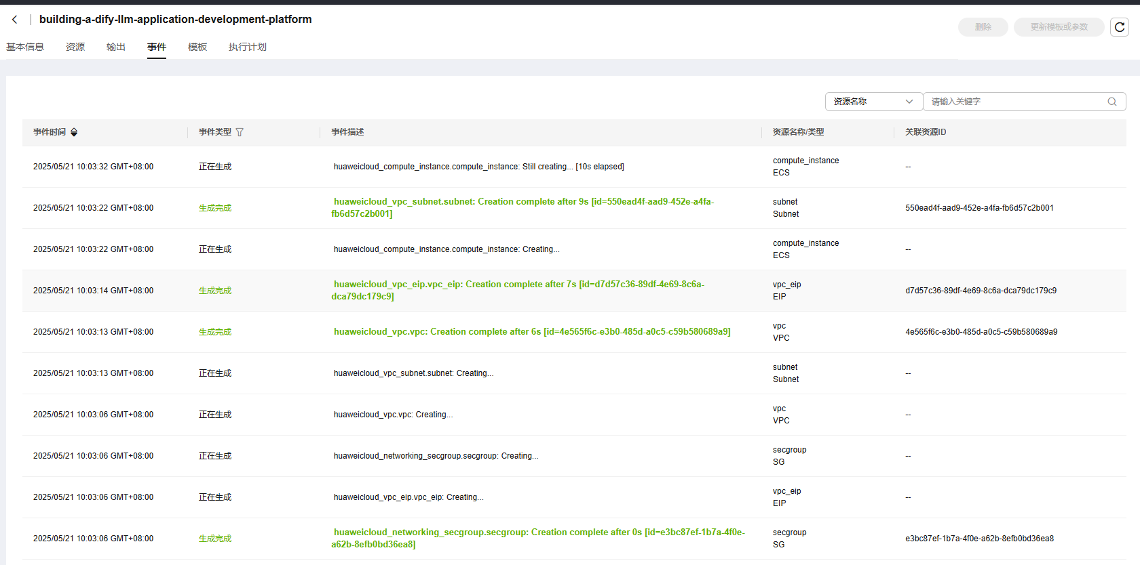Select the 'vpc_subnet.subnet: Creating...' description
Viewport: 1140px width, 565px height.
click(x=414, y=373)
